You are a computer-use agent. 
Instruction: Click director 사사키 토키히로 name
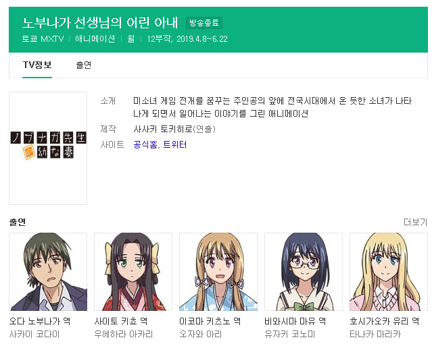coord(162,129)
